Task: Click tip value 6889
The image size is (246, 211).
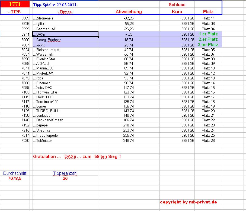Action: coord(15,18)
